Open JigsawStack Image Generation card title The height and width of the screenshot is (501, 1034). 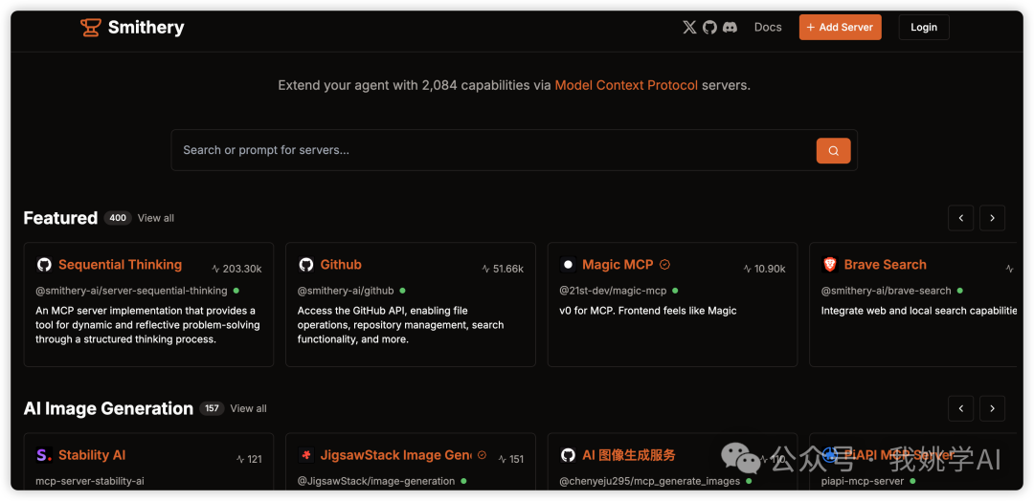click(395, 455)
